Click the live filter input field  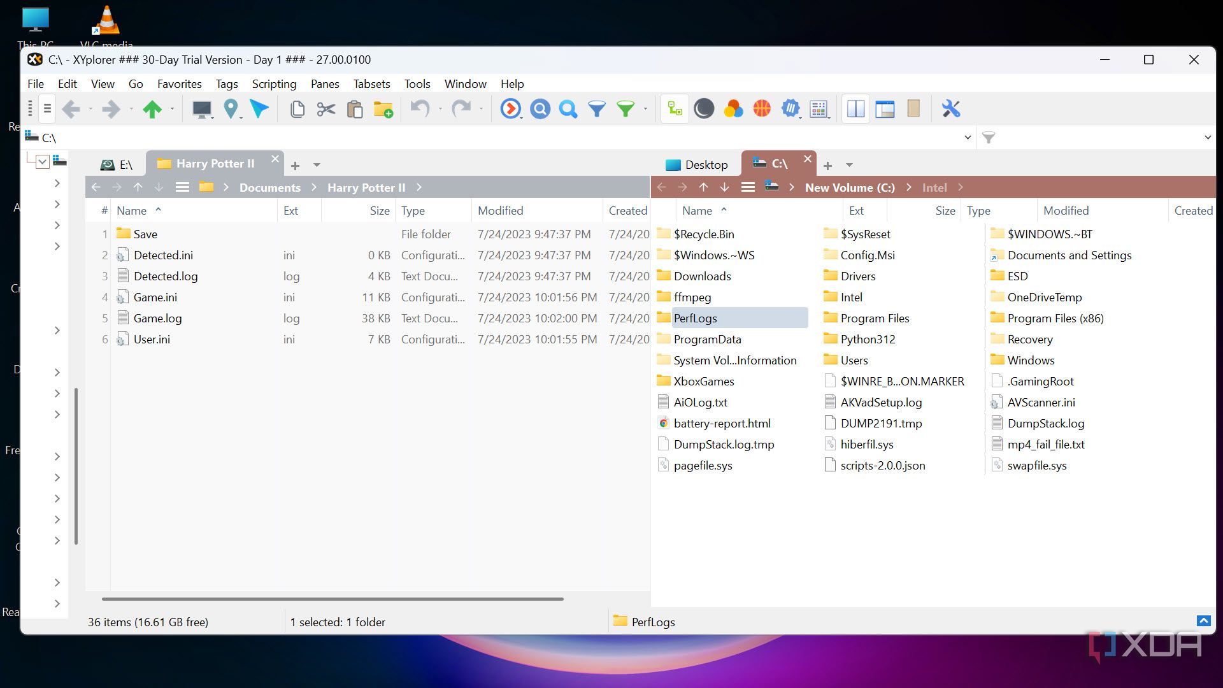coord(1098,138)
